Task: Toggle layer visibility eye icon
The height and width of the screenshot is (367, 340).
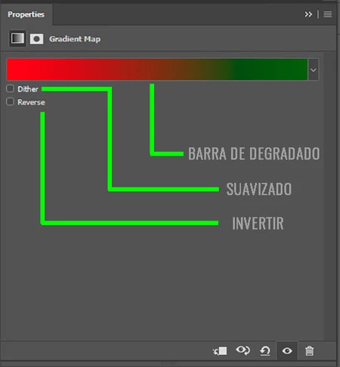Action: (287, 351)
